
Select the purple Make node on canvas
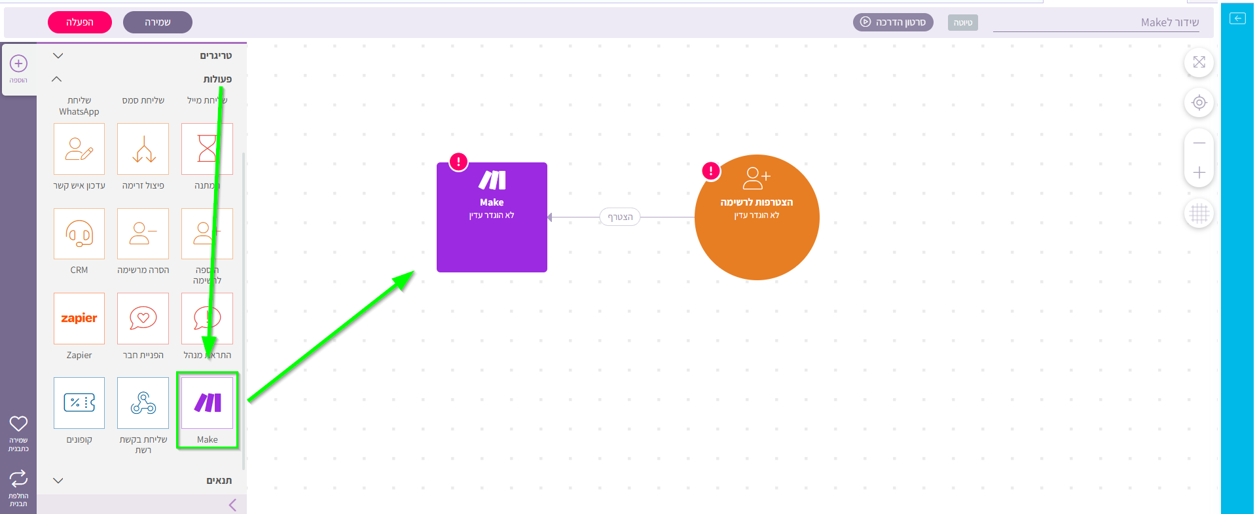492,217
